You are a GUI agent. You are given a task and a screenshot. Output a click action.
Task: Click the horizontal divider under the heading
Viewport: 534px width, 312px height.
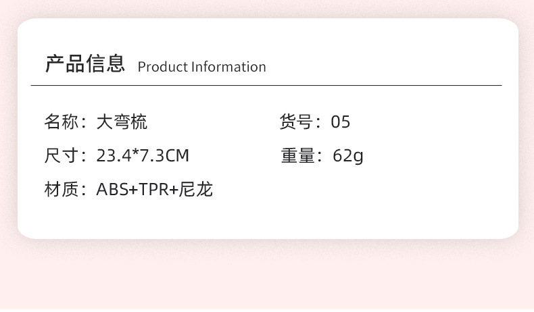(266, 86)
